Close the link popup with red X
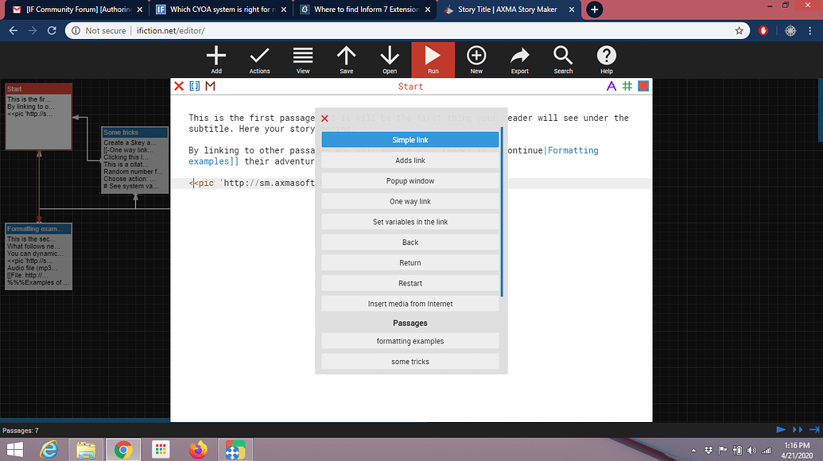Screen dimensions: 823x461 324,118
